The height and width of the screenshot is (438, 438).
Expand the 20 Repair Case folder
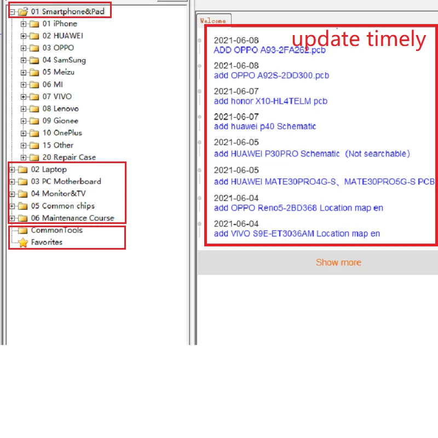24,158
